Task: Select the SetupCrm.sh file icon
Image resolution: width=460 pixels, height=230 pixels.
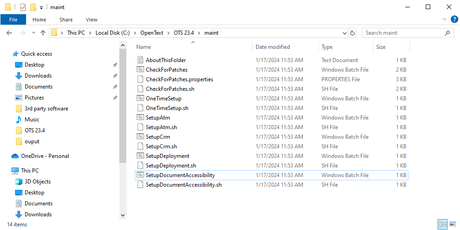Action: [140, 146]
